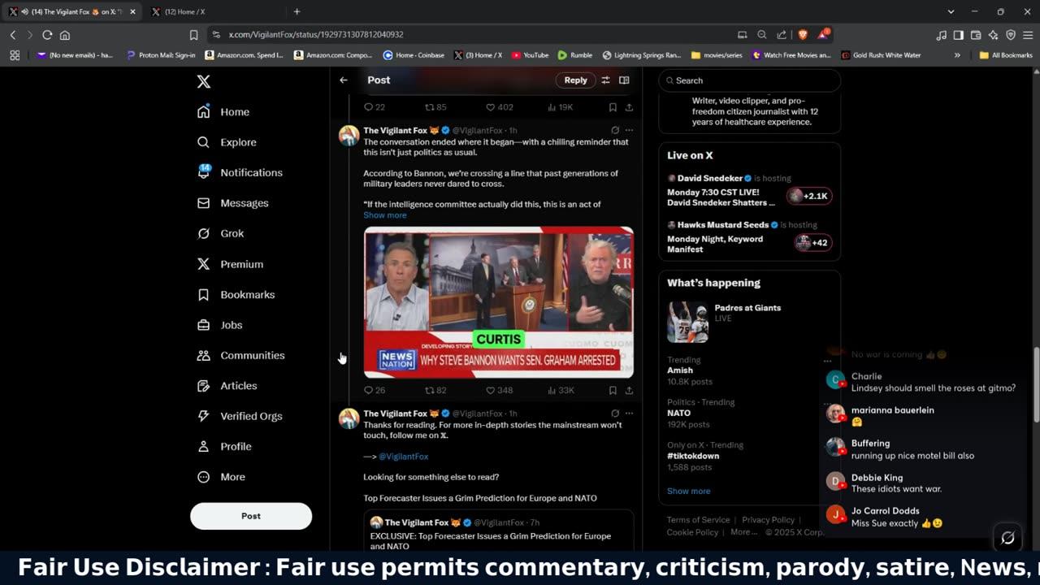Expand hidden bookmarks chevron
Screen dimensions: 1040x585
957,55
